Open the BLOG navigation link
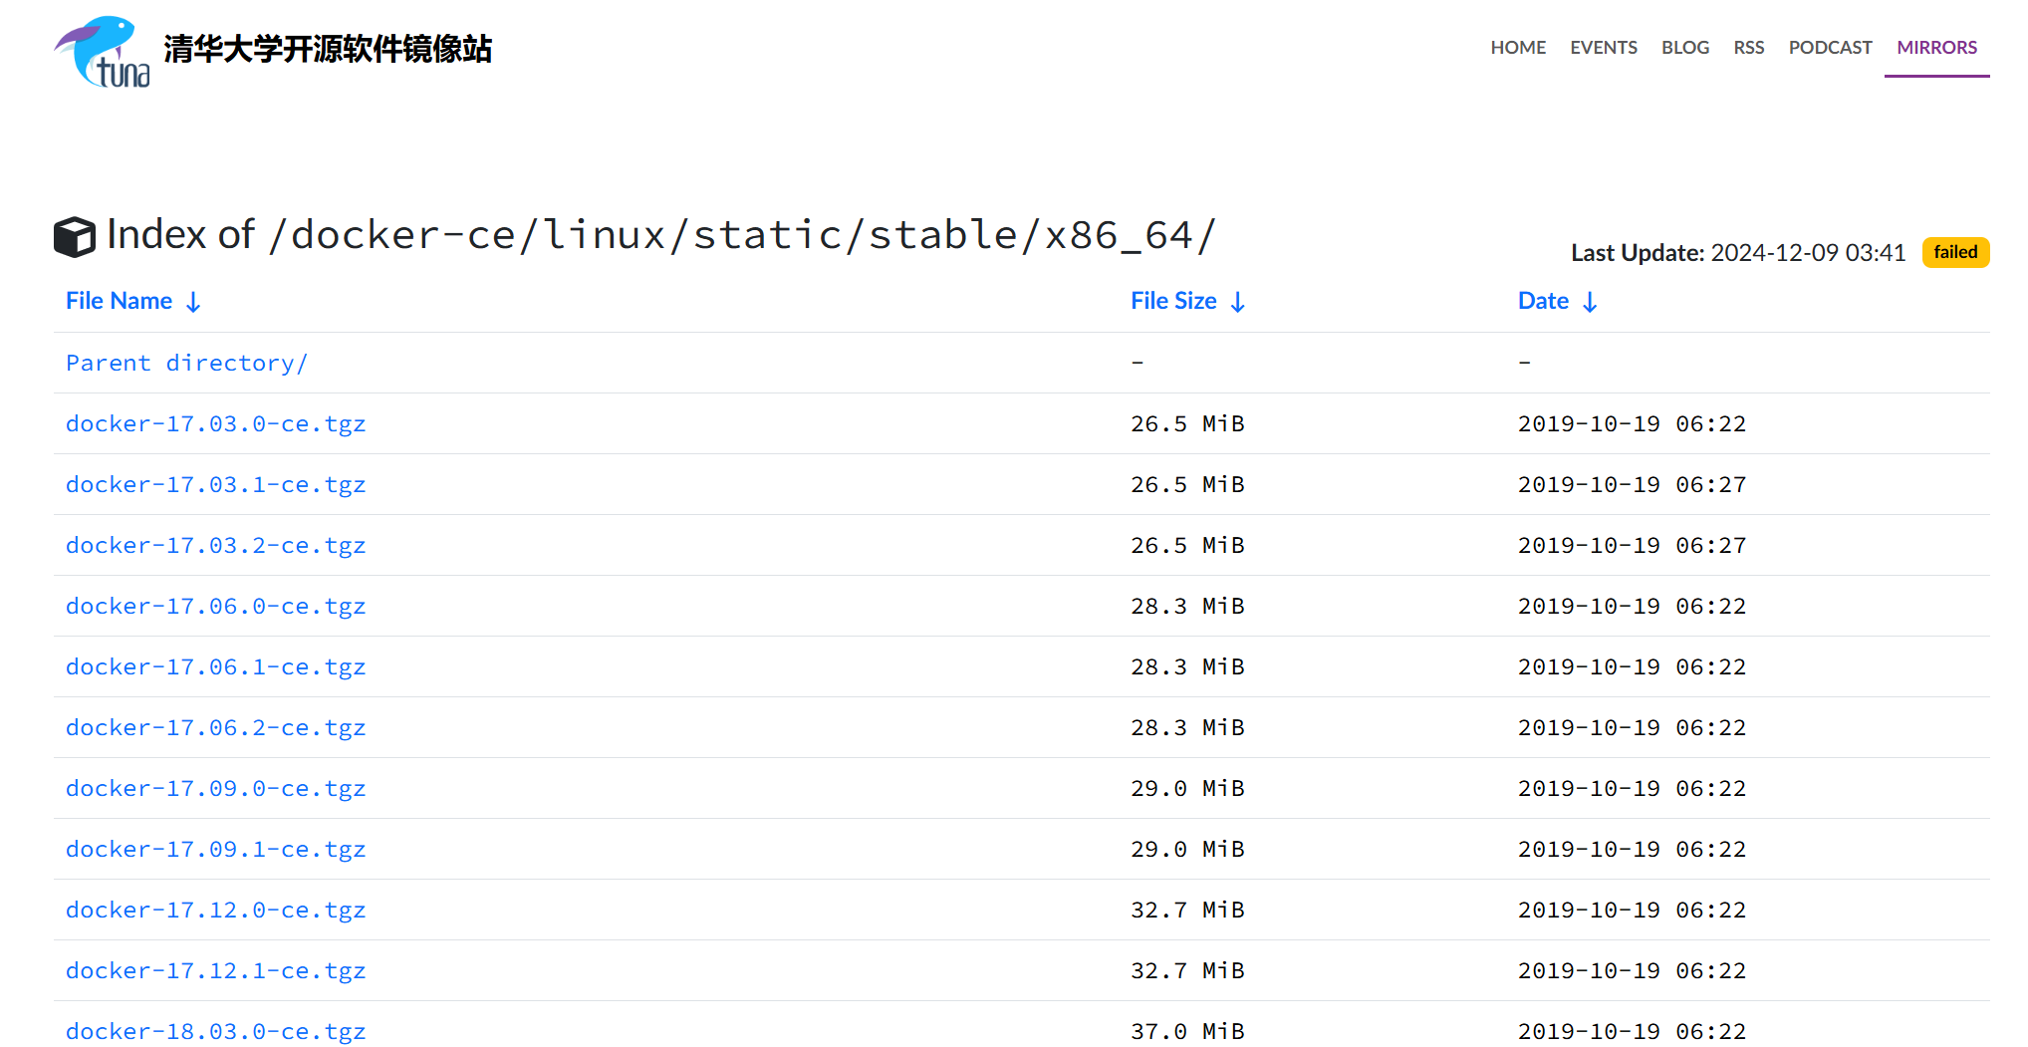The width and height of the screenshot is (2028, 1047). 1684,48
